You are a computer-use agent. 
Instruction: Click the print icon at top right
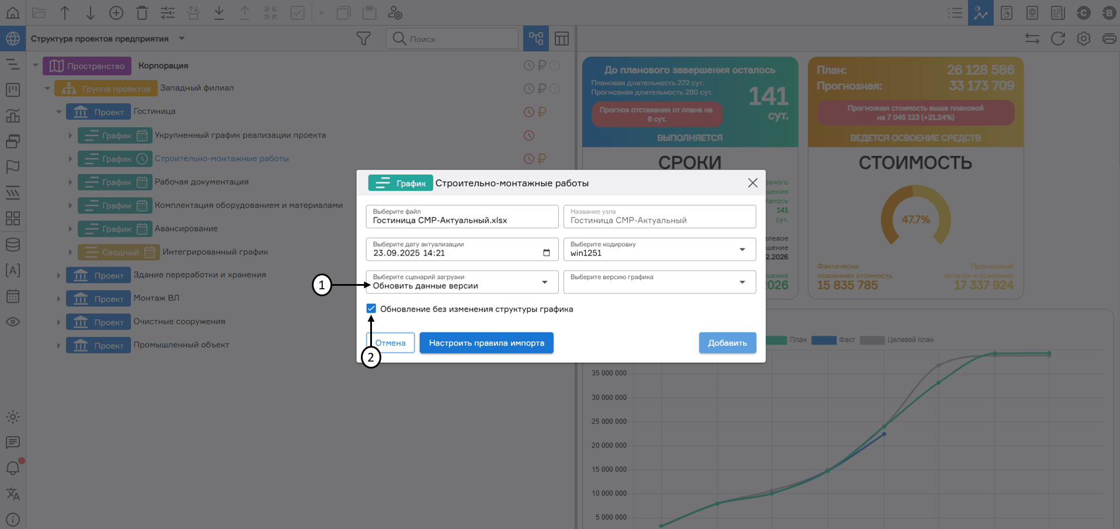1108,38
